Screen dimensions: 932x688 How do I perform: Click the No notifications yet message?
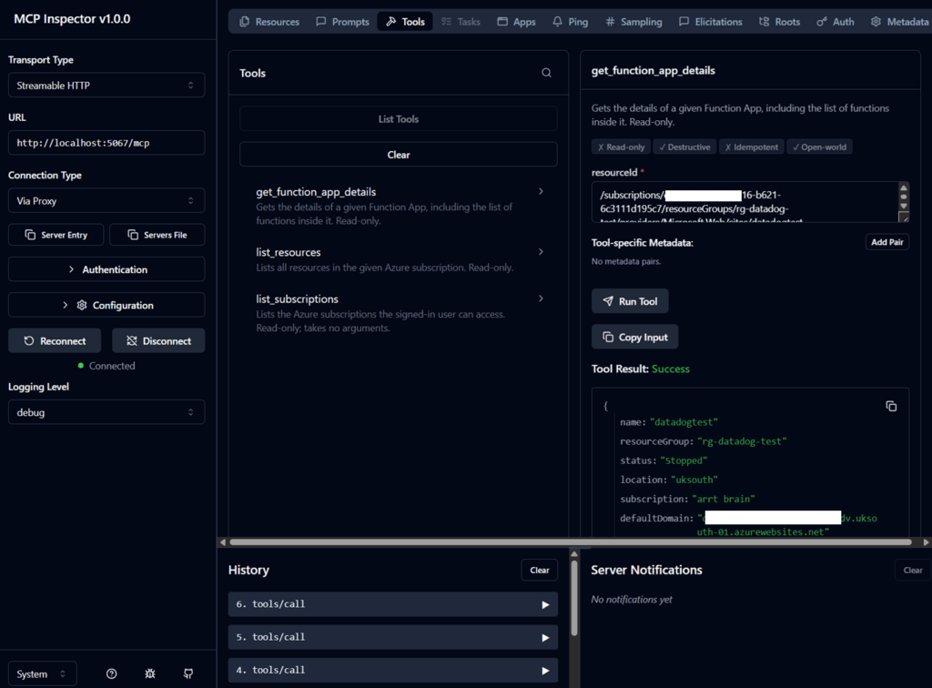pos(632,600)
